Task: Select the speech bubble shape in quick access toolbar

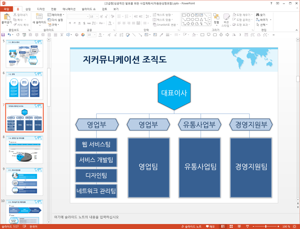Action: (209, 35)
